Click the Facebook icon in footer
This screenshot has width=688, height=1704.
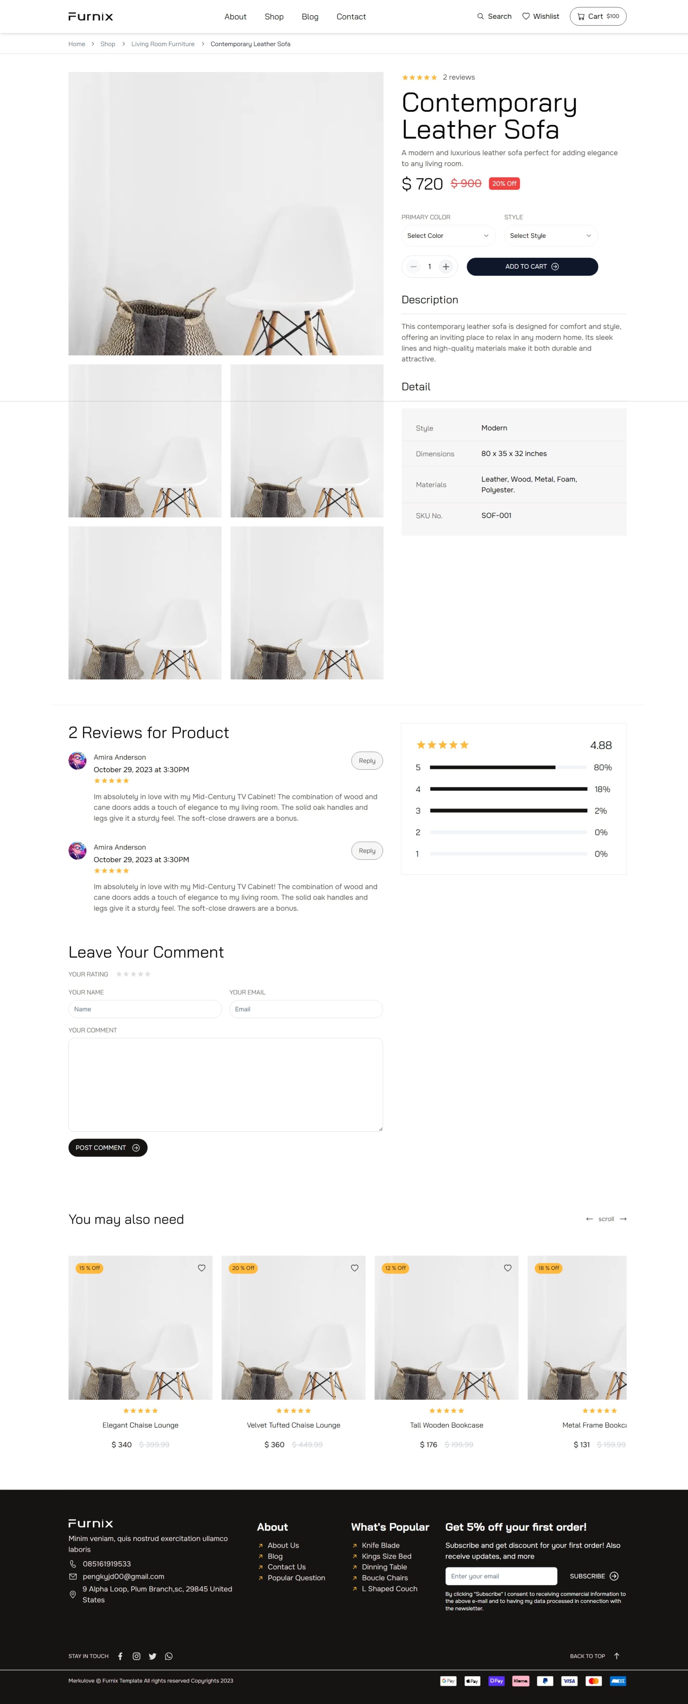[x=120, y=1656]
